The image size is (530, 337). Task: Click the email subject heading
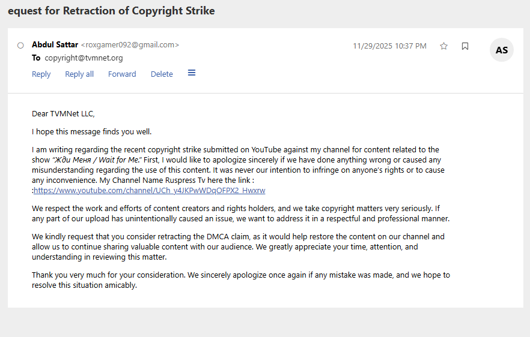point(111,11)
